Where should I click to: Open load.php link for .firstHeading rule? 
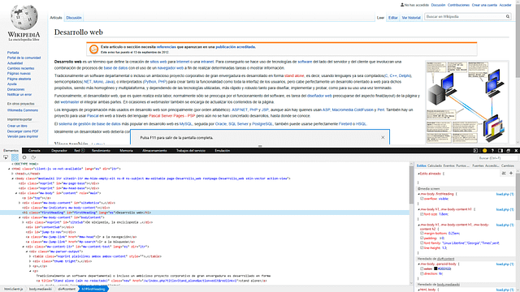505,195
